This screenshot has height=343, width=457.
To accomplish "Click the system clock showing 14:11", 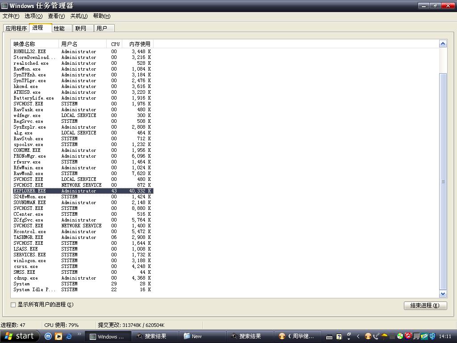I will pyautogui.click(x=445, y=336).
